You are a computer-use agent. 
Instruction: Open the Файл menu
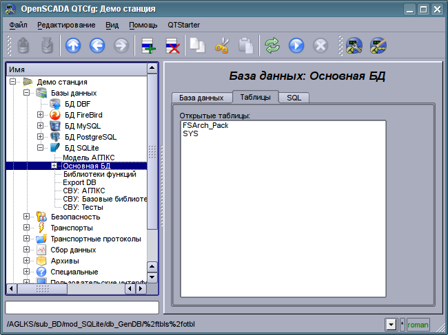(19, 25)
